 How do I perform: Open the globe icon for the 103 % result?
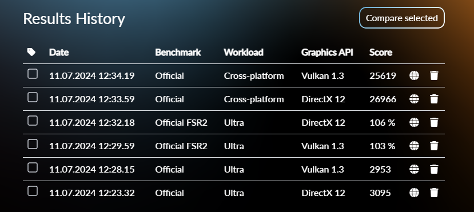tap(414, 146)
